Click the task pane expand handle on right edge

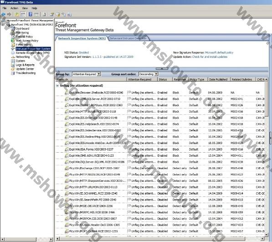pos(271,138)
